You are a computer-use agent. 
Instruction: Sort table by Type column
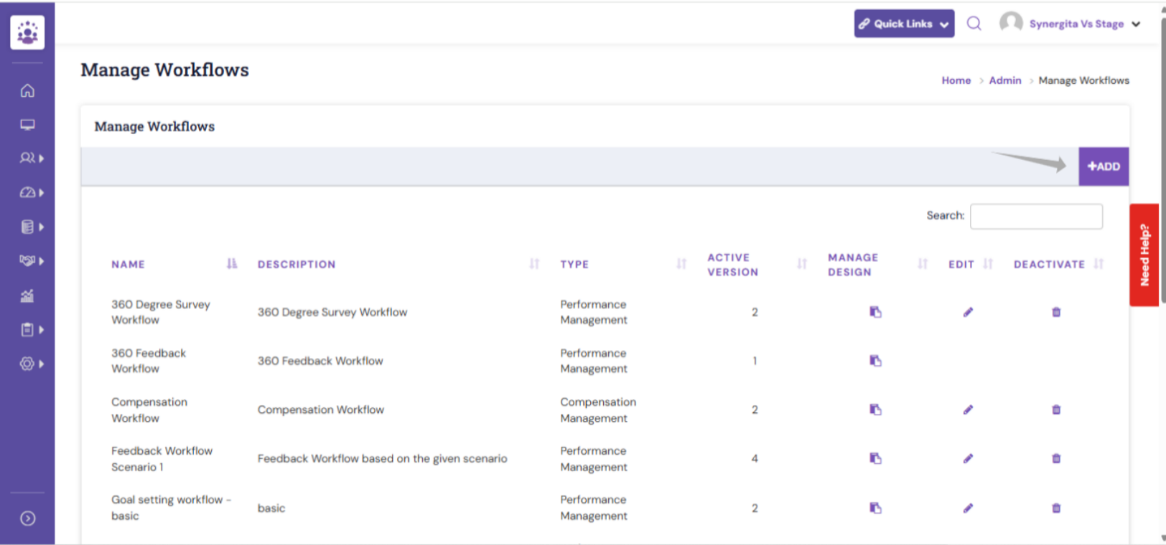623,264
